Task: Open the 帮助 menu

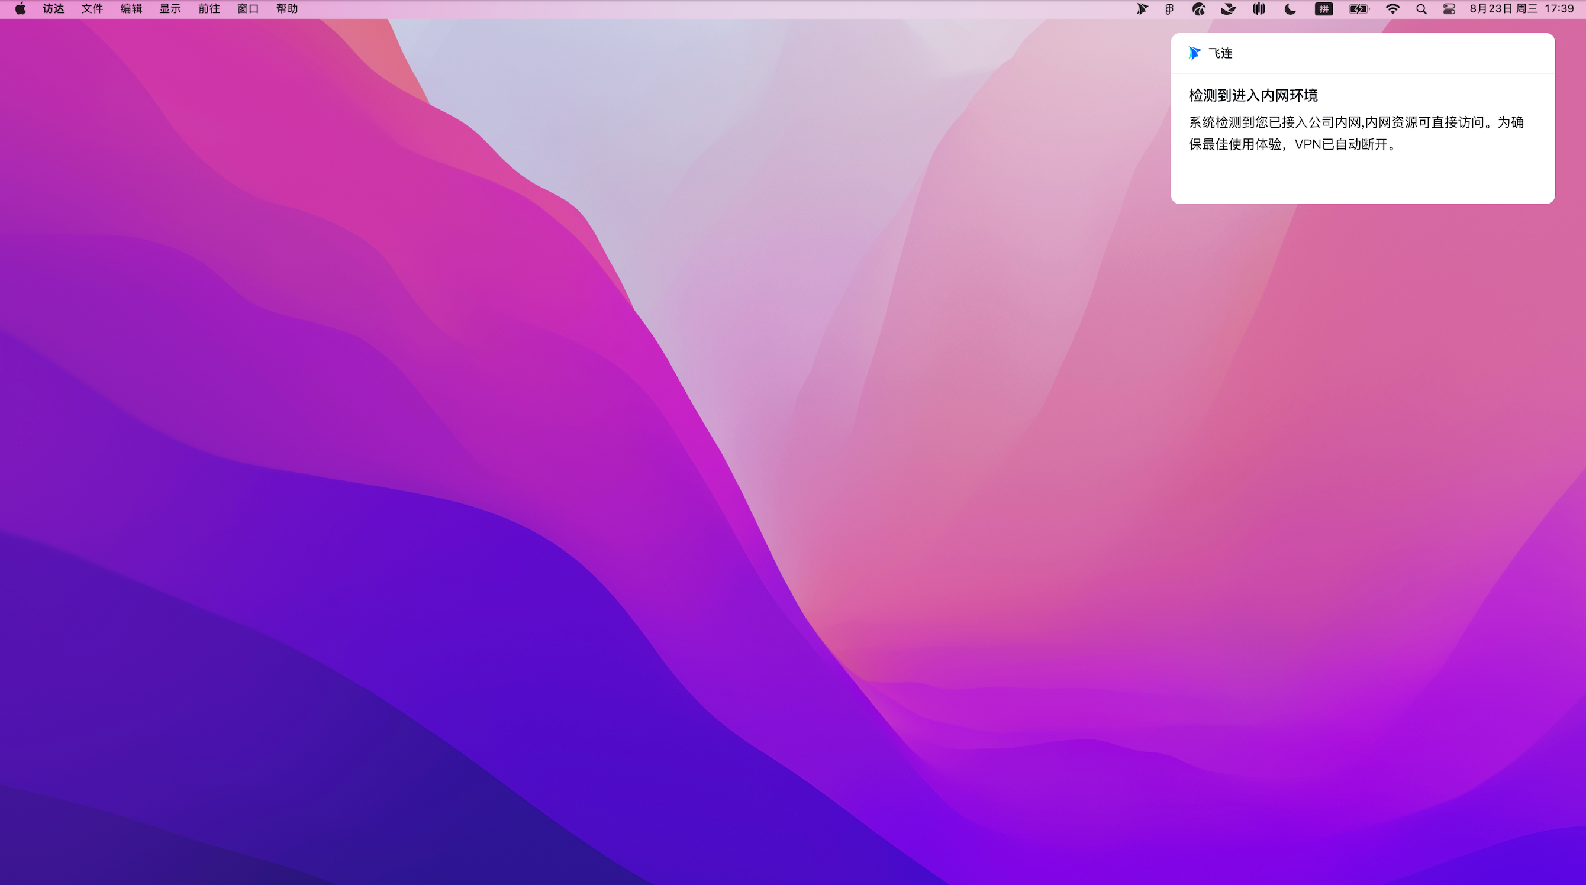Action: [x=287, y=9]
